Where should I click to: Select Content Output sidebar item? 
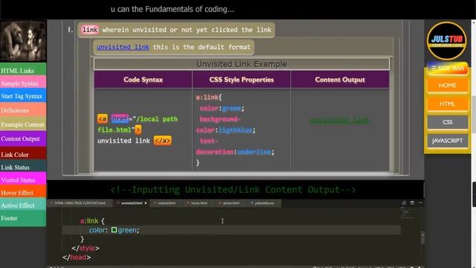[23, 138]
